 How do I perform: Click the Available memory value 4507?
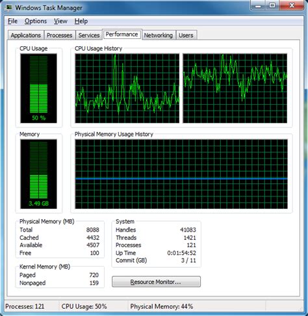(93, 245)
